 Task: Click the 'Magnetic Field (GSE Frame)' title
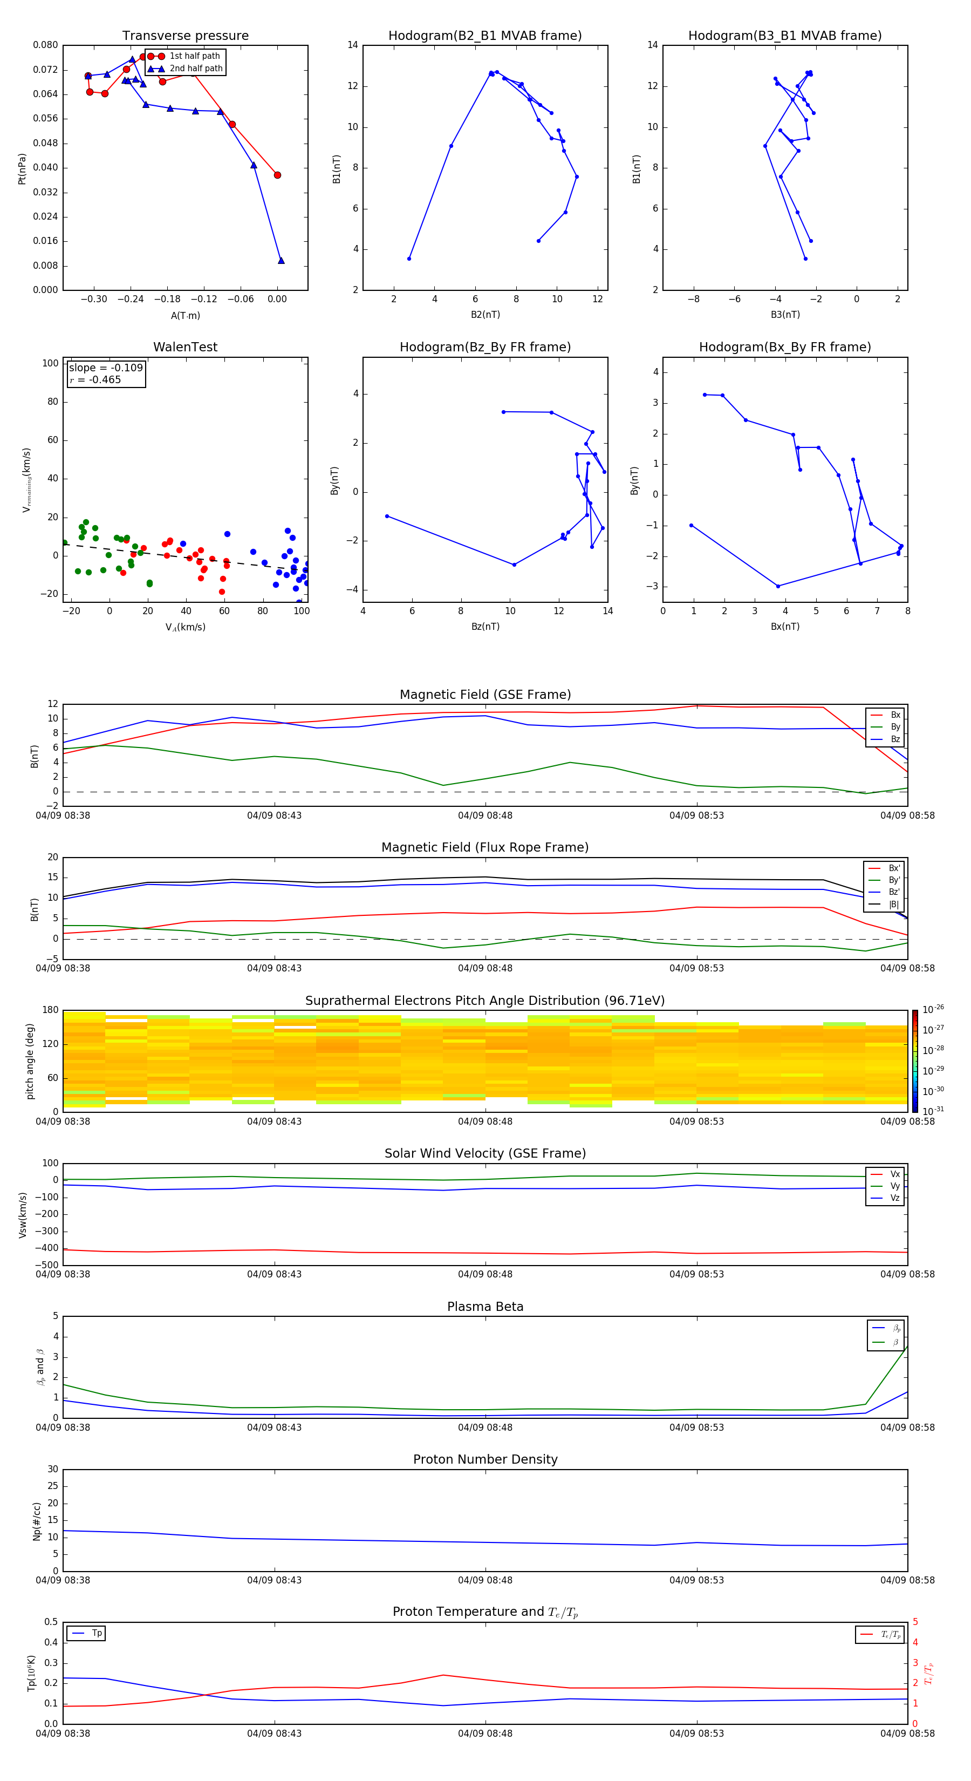tap(485, 695)
